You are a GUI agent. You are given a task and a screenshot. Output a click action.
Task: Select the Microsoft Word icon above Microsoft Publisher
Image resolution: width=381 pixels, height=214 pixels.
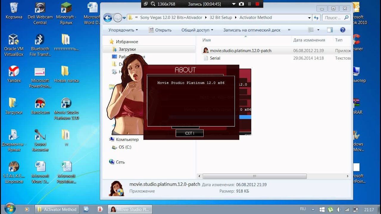point(40,172)
